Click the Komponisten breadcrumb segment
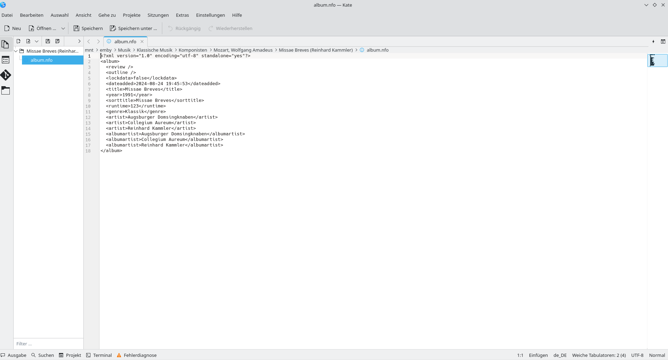Viewport: 668px width, 360px height. coord(193,50)
